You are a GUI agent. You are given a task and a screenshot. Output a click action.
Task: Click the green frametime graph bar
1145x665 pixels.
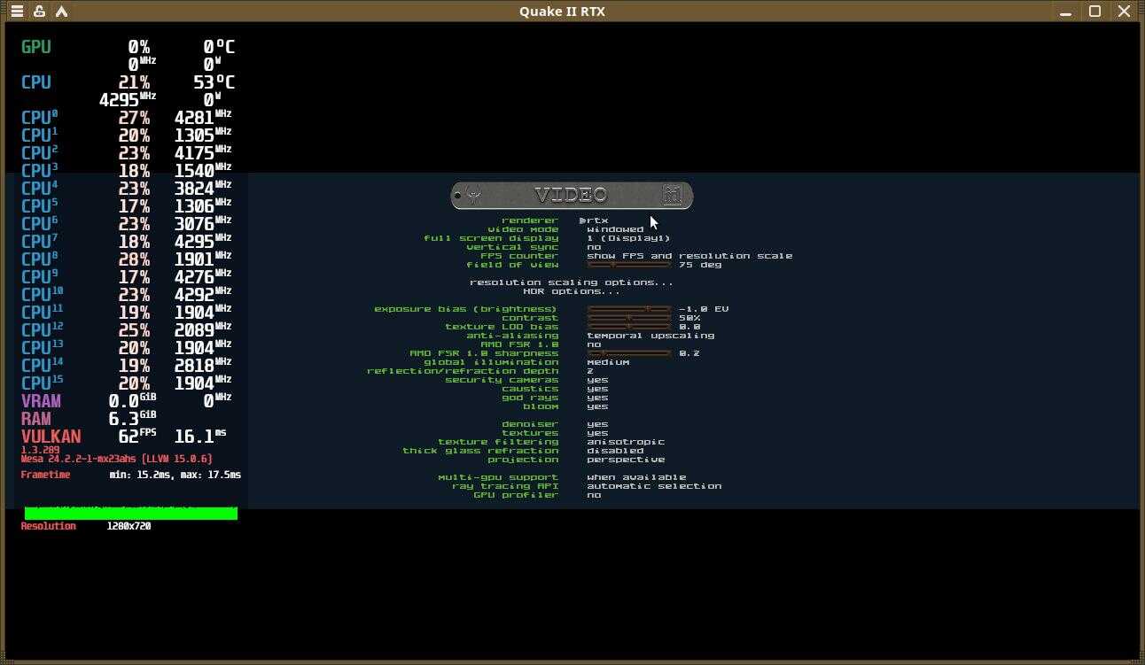(131, 514)
